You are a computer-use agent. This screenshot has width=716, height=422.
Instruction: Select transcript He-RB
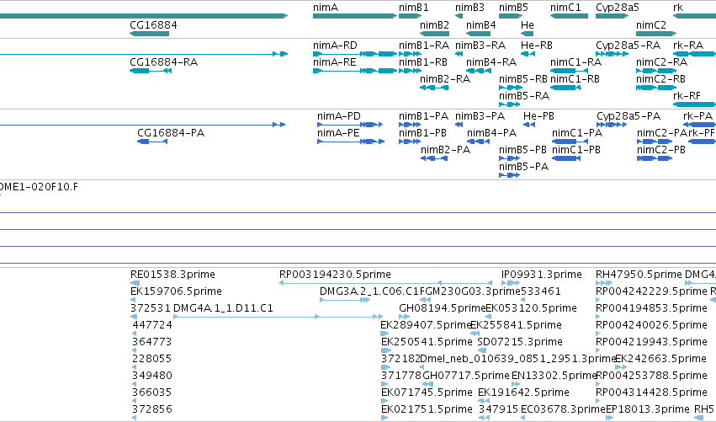pos(528,54)
